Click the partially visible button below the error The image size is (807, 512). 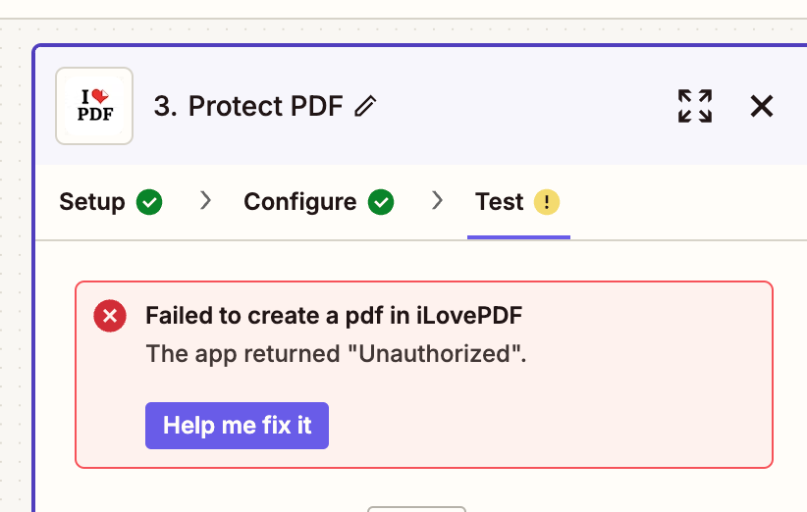417,509
